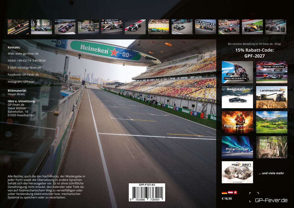The width and height of the screenshot is (294, 208).
Task: Select the Die Alpen calendar cover
Action: [272, 122]
